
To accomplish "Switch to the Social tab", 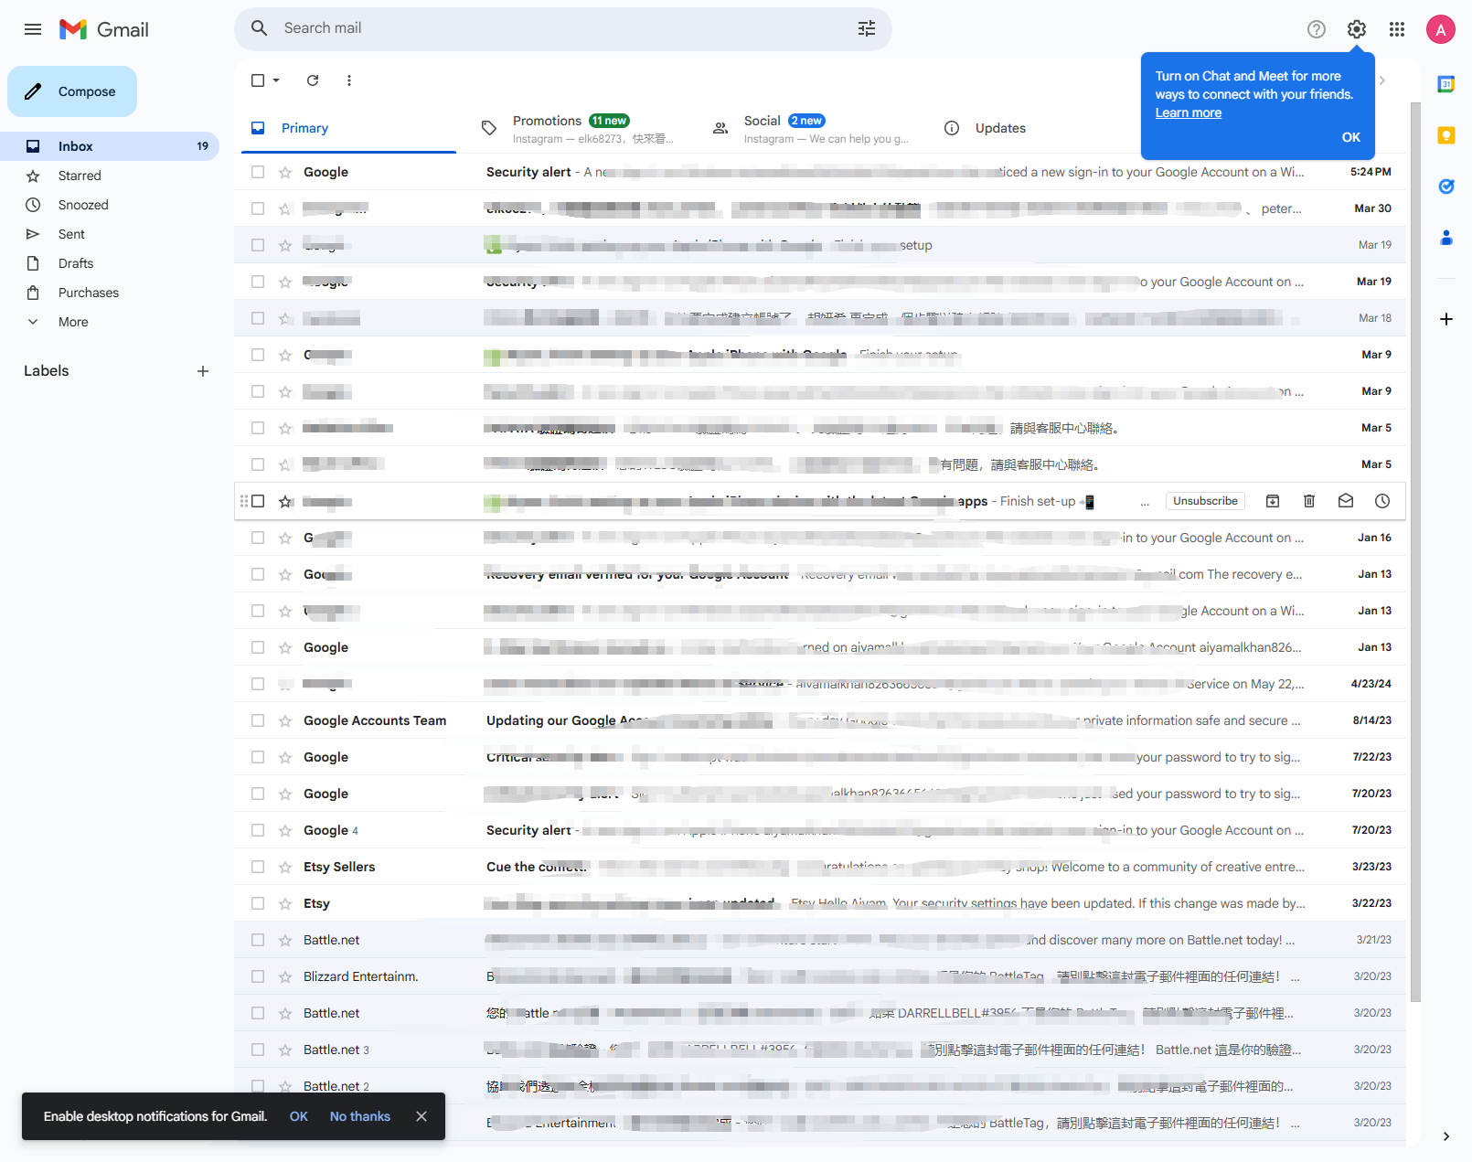I will click(x=811, y=128).
